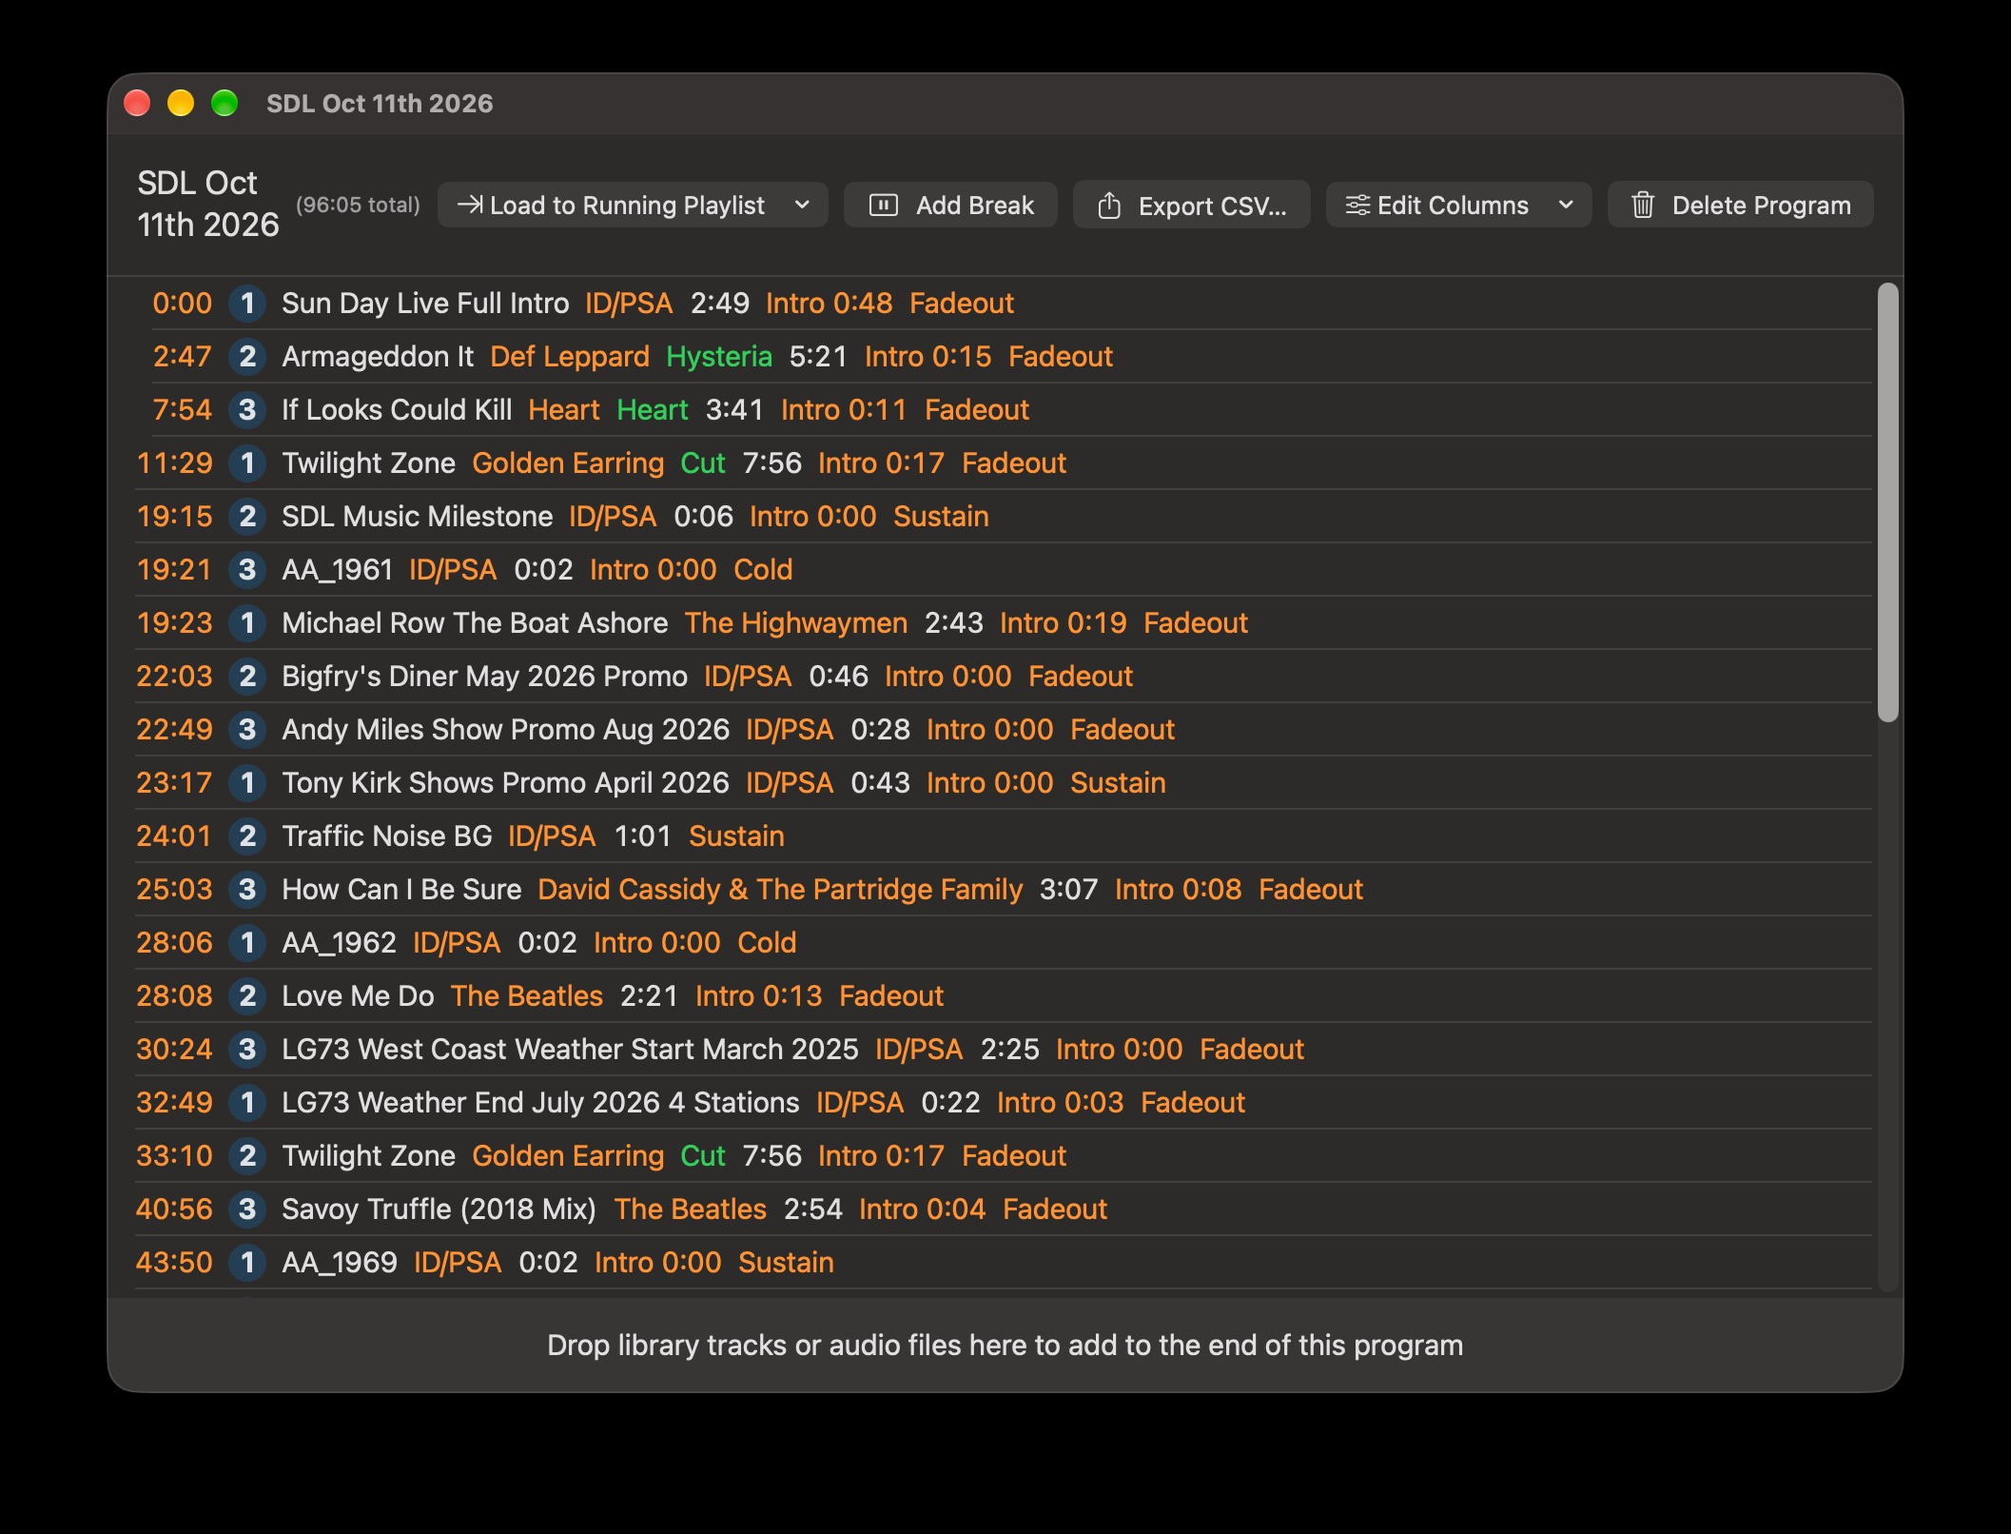Viewport: 2011px width, 1534px height.
Task: Click 'David Cassidy & The Partridge Family' artist
Action: pos(780,890)
